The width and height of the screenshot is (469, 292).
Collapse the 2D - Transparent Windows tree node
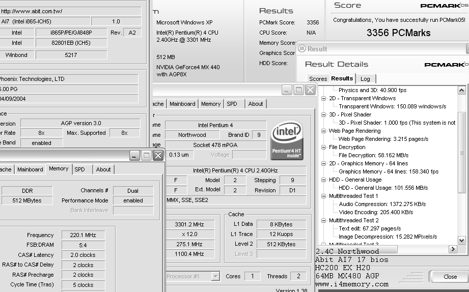323,98
